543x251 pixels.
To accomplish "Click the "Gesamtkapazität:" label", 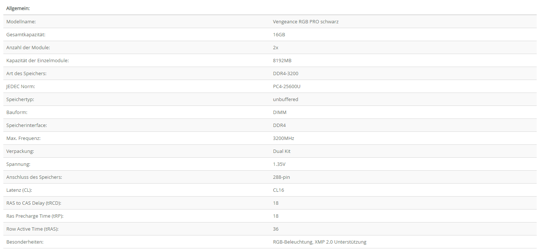I will pyautogui.click(x=26, y=35).
